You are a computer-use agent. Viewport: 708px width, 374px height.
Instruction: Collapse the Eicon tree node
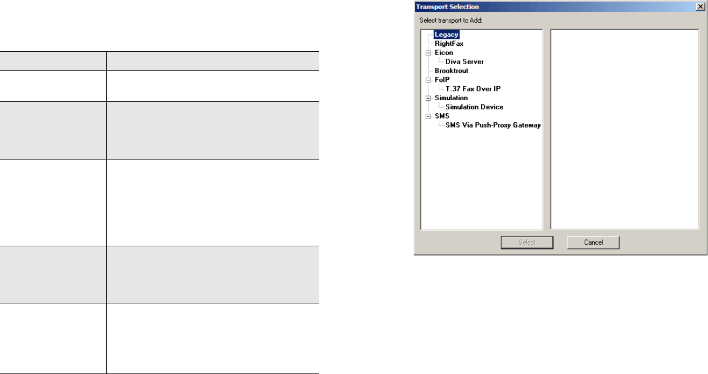click(428, 53)
